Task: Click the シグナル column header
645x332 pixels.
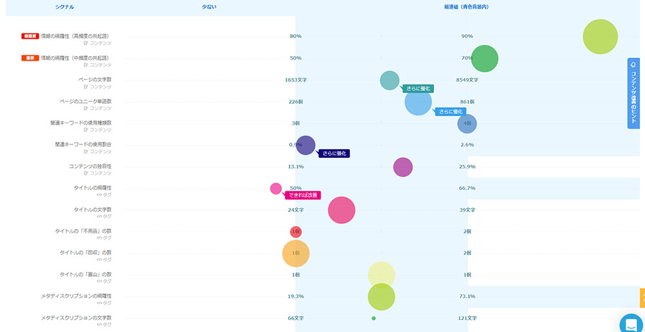Action: tap(64, 6)
